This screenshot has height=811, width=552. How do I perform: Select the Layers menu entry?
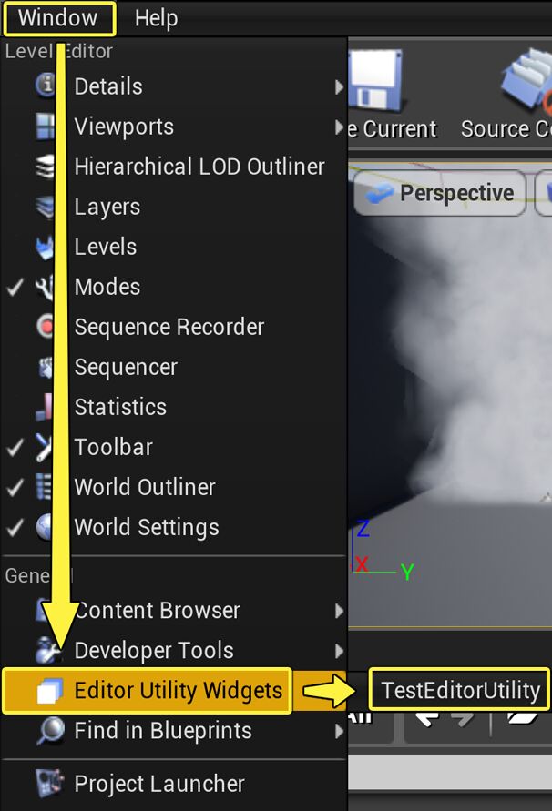174,207
